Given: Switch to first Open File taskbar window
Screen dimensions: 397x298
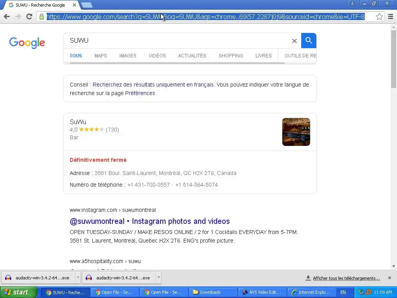Looking at the screenshot, I should pyautogui.click(x=115, y=293).
